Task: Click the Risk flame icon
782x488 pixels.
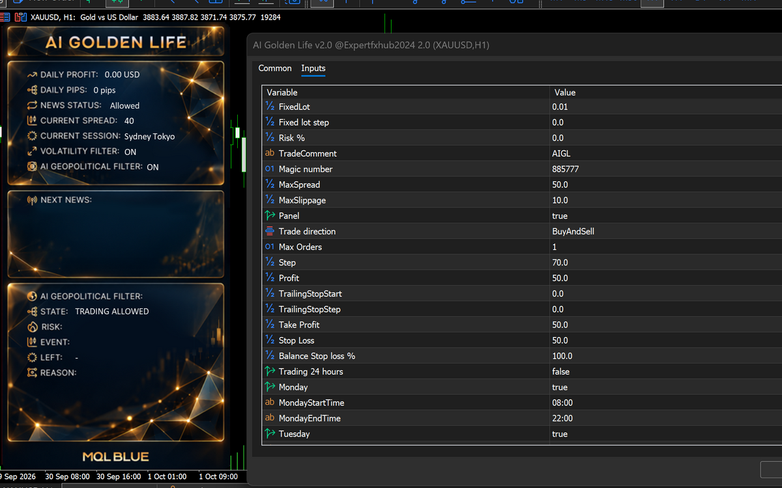Action: point(32,327)
